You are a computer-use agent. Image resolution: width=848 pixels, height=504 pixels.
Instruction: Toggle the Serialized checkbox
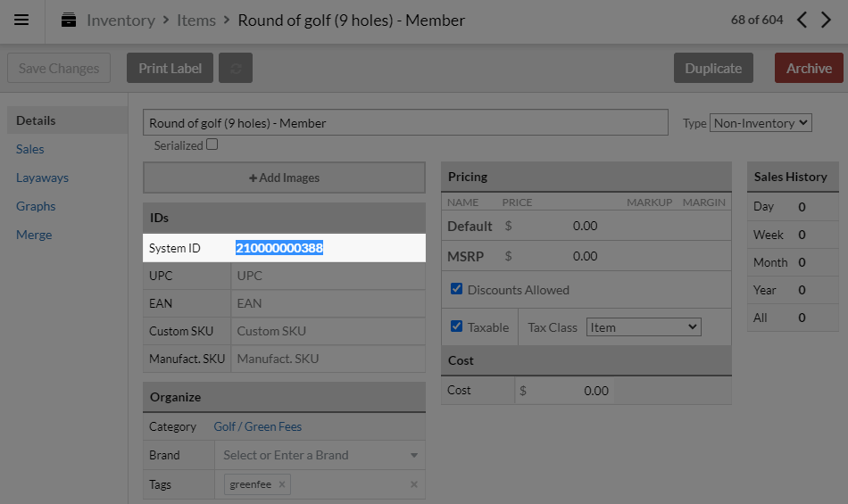click(x=212, y=145)
